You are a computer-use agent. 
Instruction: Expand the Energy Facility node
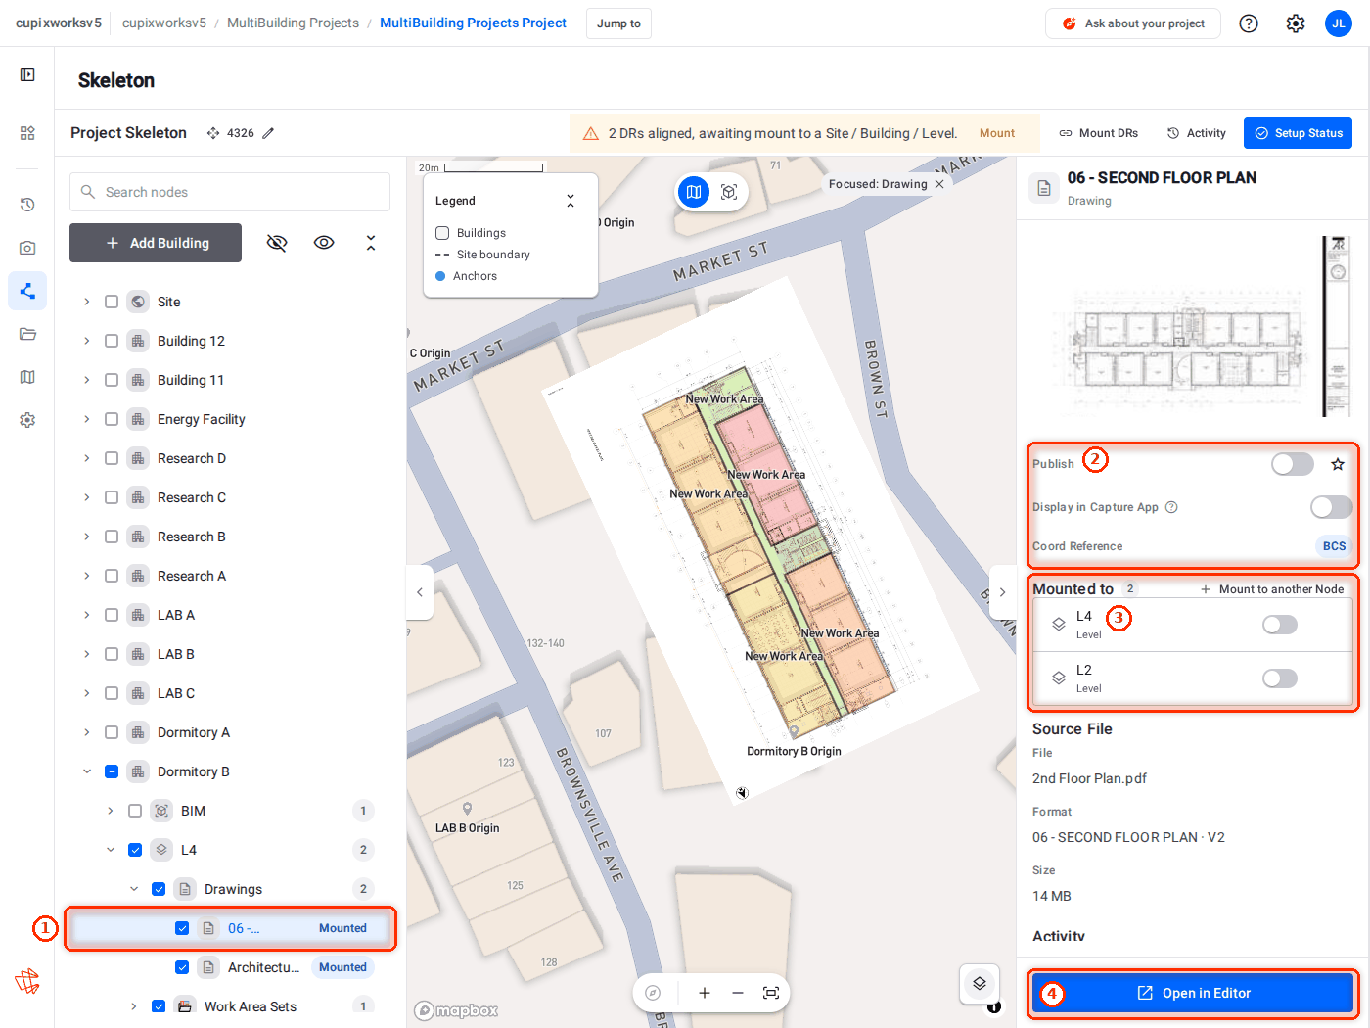pos(87,419)
